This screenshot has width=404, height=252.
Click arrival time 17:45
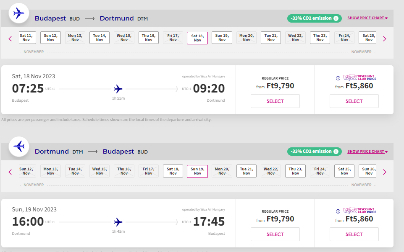(209, 222)
